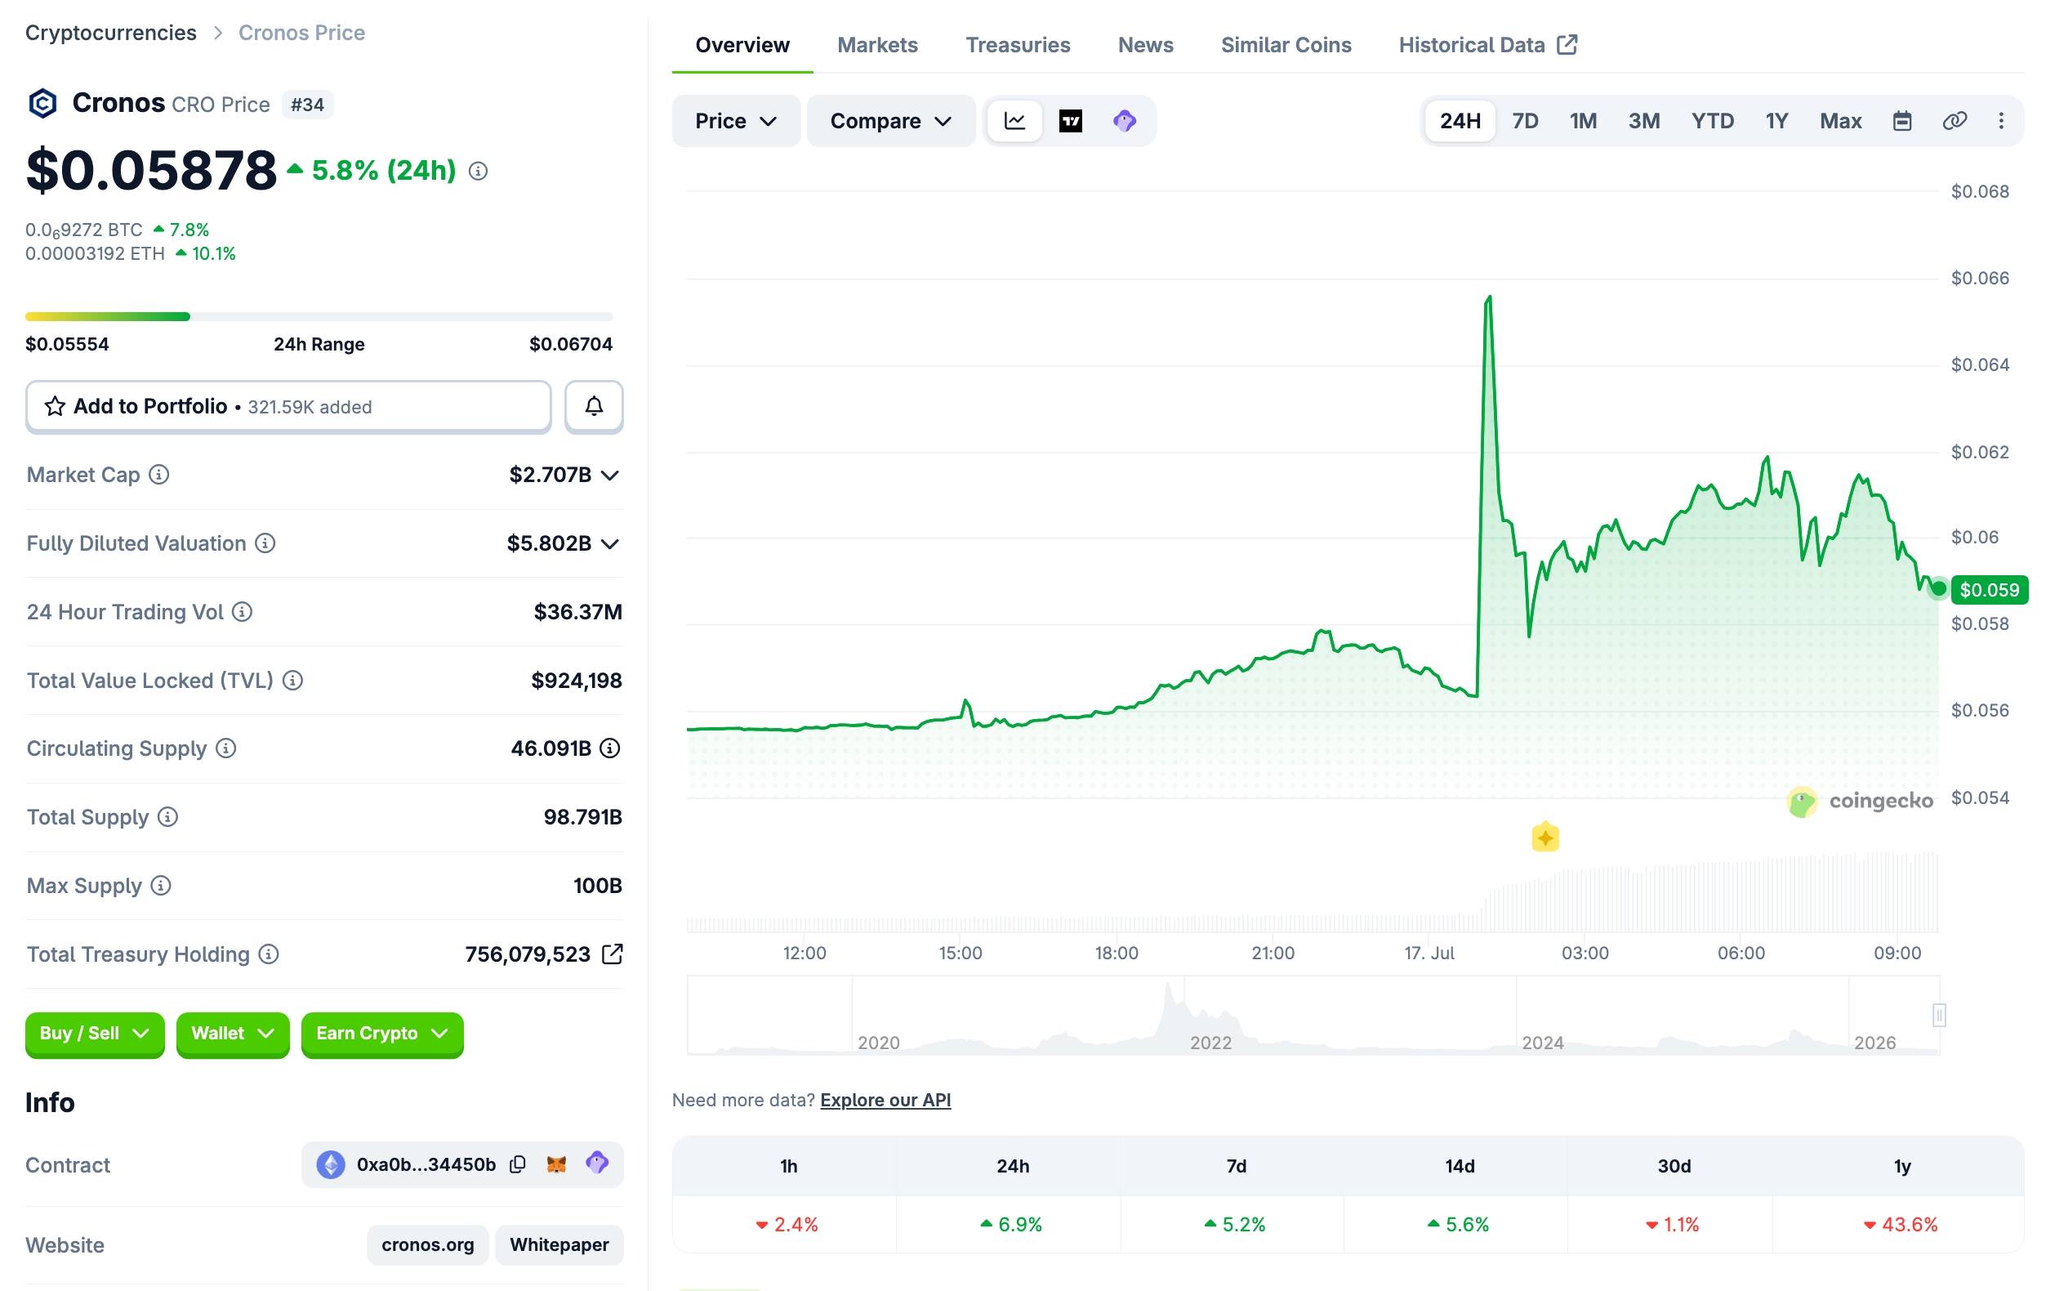
Task: Select the YTD time range
Action: tap(1712, 121)
